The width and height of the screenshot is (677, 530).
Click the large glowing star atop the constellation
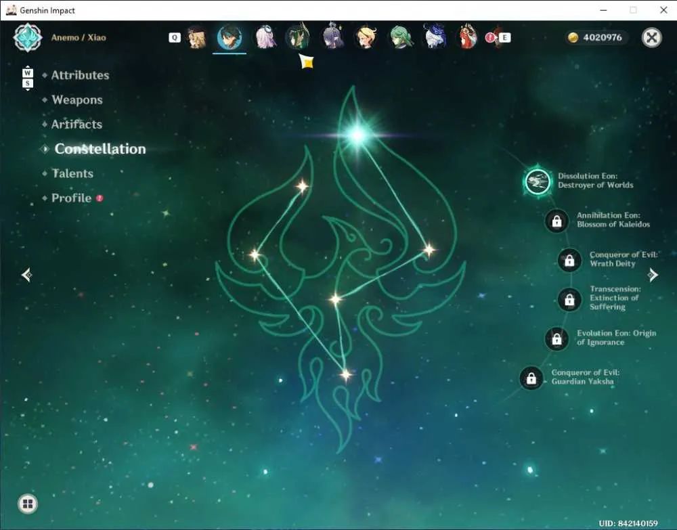click(x=357, y=135)
